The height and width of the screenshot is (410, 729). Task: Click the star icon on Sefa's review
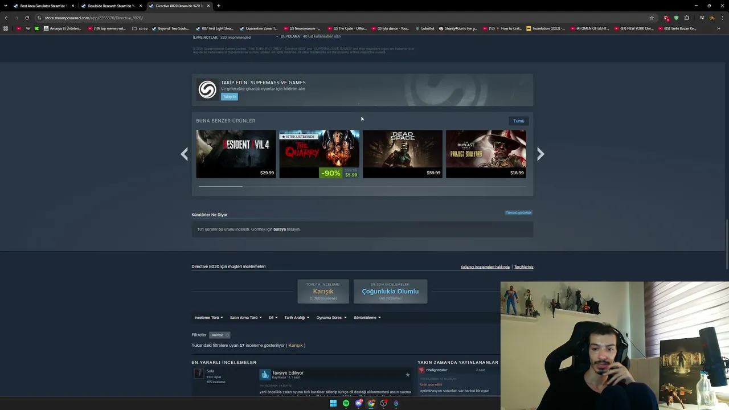(407, 375)
